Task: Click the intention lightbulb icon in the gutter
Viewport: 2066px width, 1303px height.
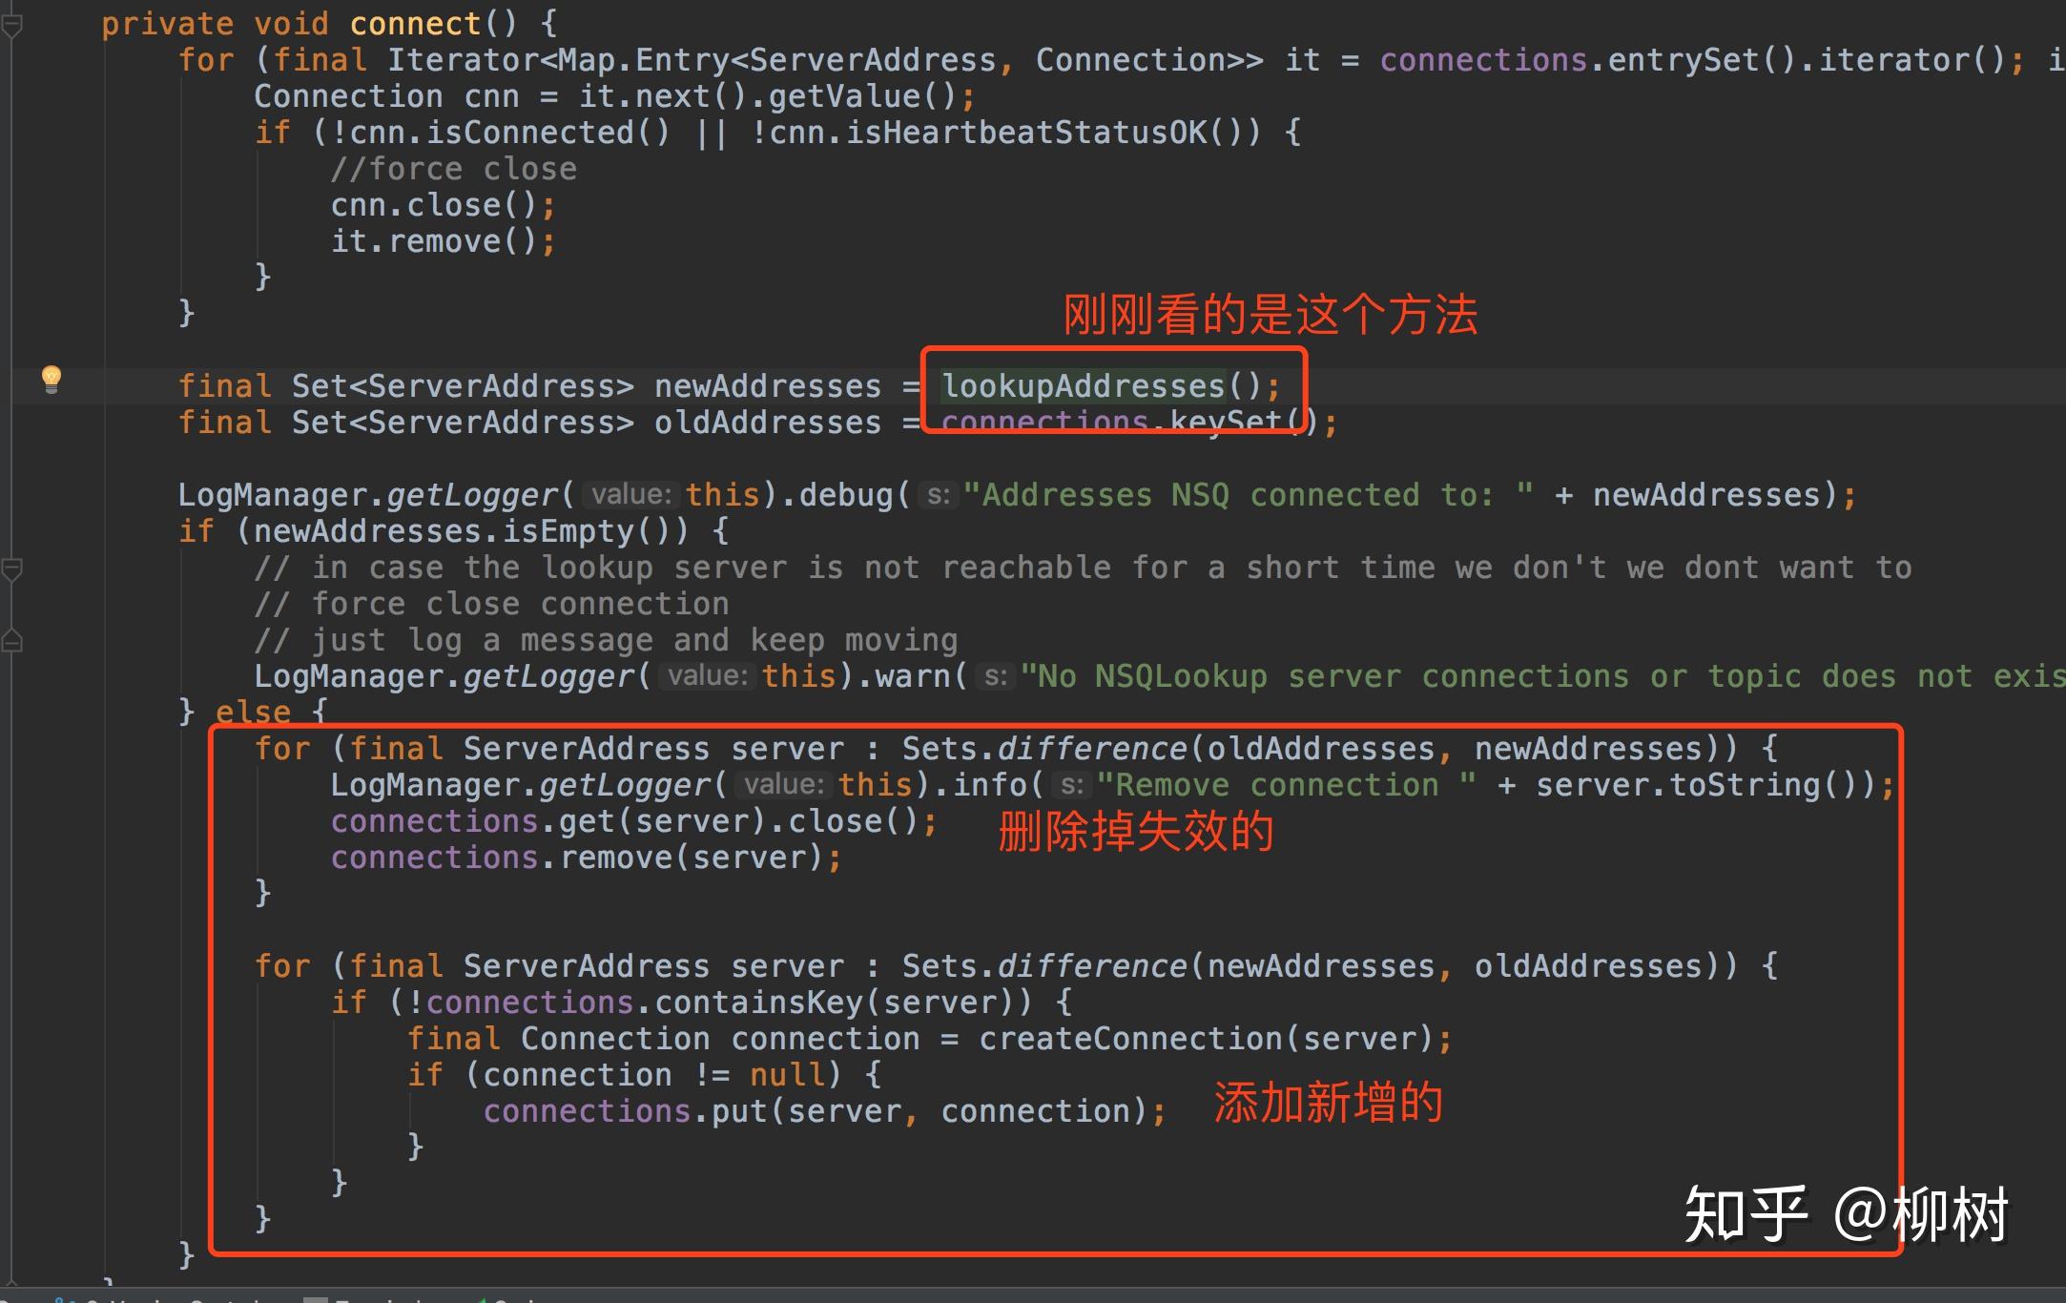Action: click(x=52, y=380)
